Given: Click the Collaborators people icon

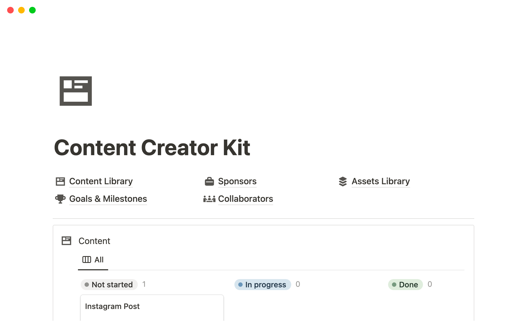Looking at the screenshot, I should tap(209, 199).
